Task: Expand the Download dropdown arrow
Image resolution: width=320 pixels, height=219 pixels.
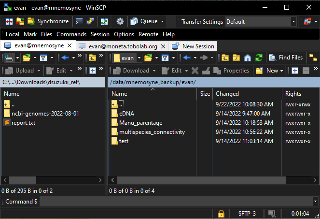Action: tap(154, 71)
